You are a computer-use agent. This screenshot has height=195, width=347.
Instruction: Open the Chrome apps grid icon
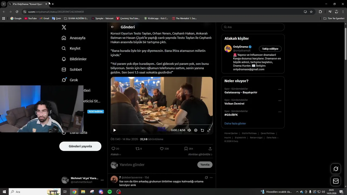click(x=4, y=18)
